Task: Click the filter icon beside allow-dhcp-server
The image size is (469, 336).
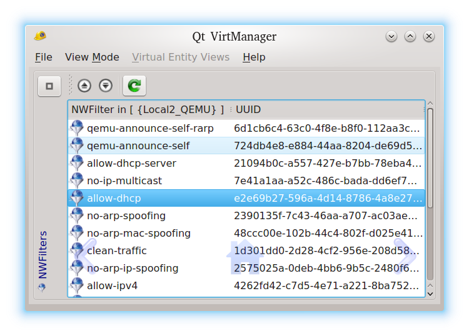Action: (x=77, y=163)
